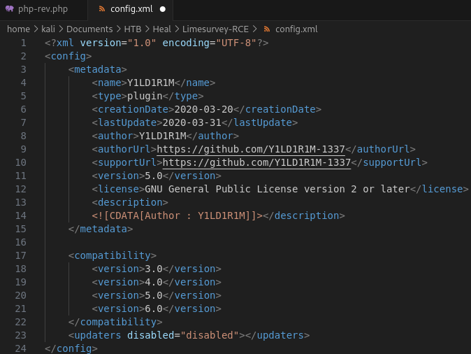Viewport: 471px width, 354px height.
Task: Open the GitHub link in supportUrl
Action: [256, 162]
